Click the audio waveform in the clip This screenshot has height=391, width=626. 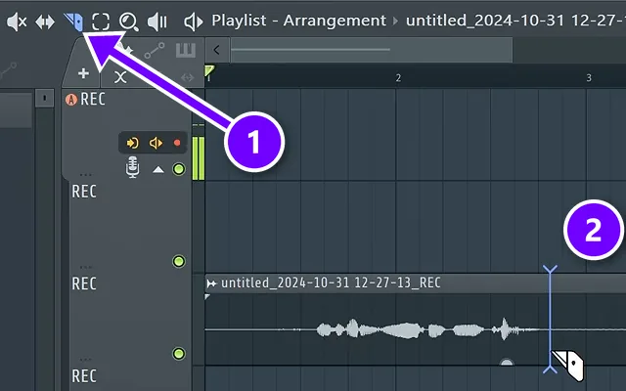pyautogui.click(x=415, y=329)
